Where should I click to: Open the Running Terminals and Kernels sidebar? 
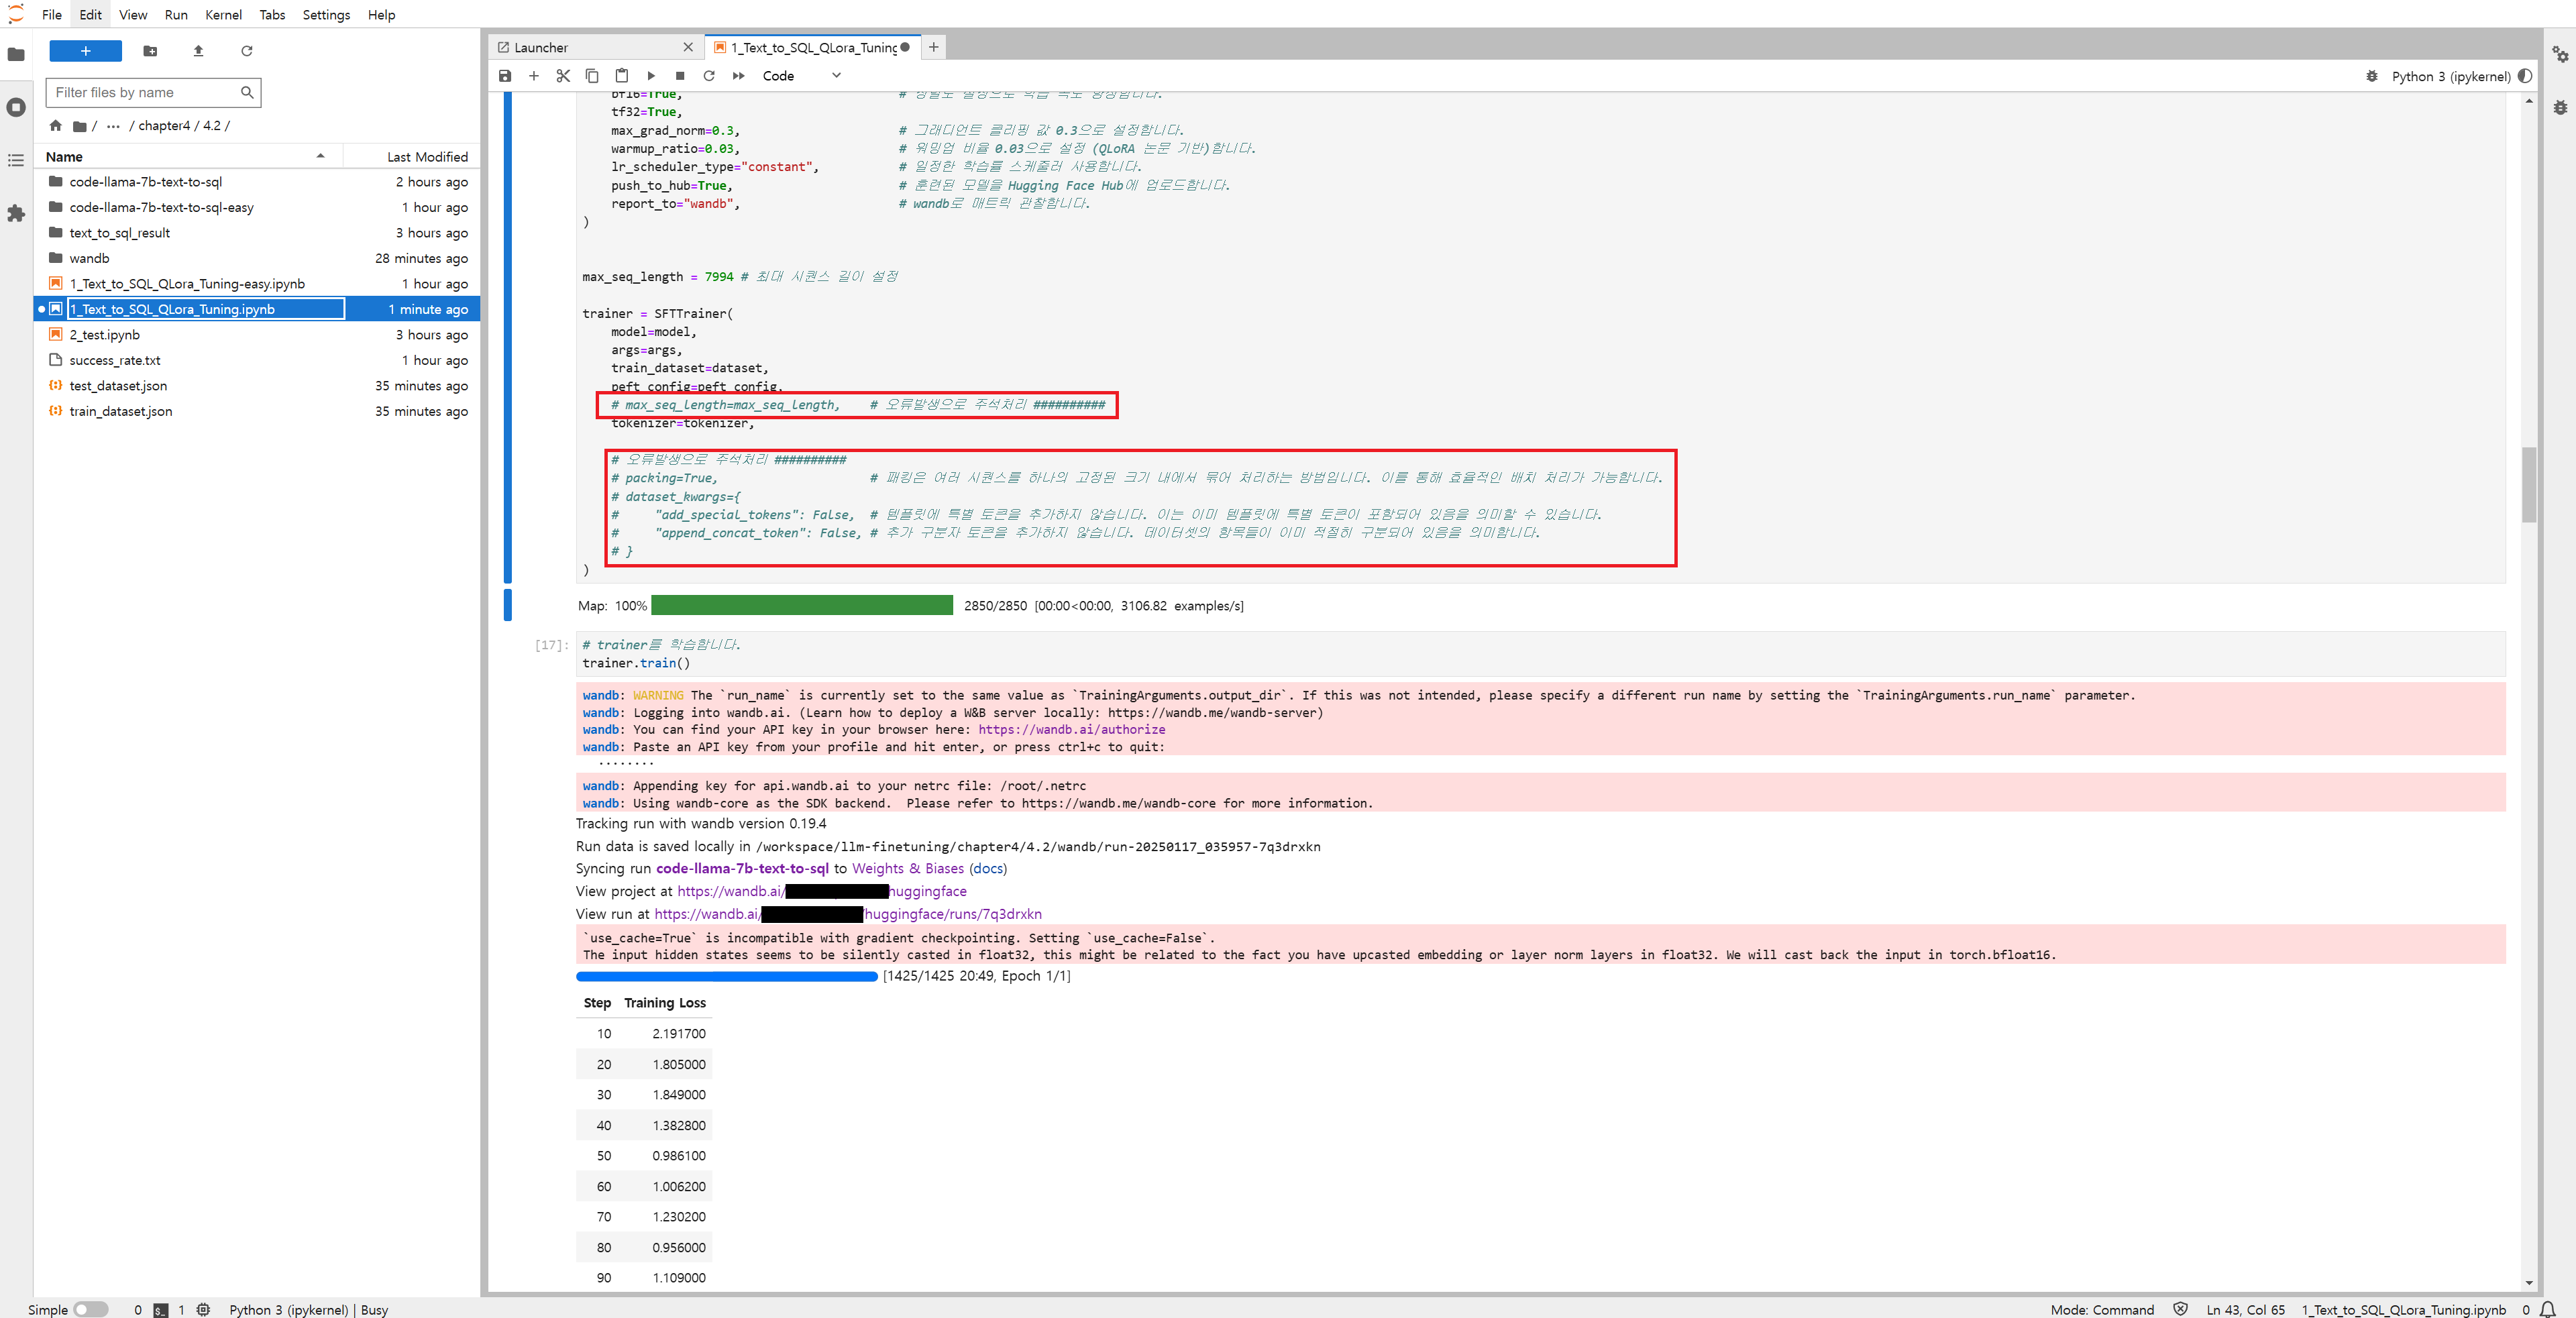coord(16,107)
